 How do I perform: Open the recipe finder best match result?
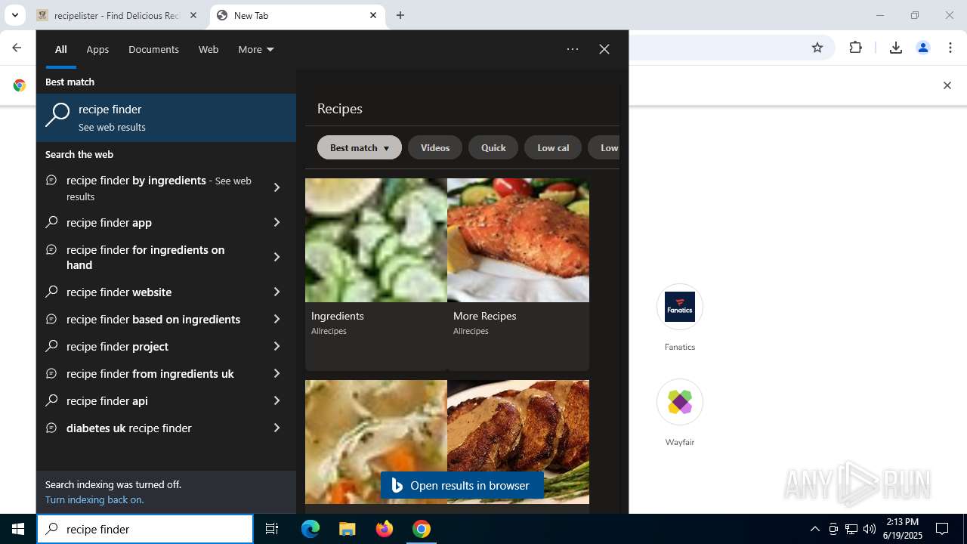[166, 118]
